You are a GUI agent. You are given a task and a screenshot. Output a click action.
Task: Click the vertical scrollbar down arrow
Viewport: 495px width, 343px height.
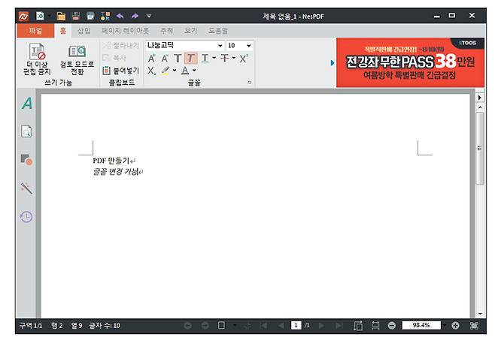tap(480, 314)
